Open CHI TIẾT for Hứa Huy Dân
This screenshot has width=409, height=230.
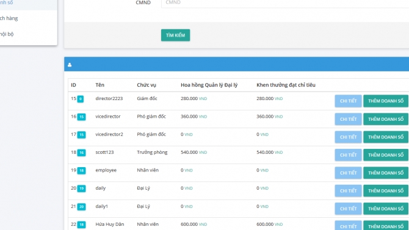(x=348, y=226)
